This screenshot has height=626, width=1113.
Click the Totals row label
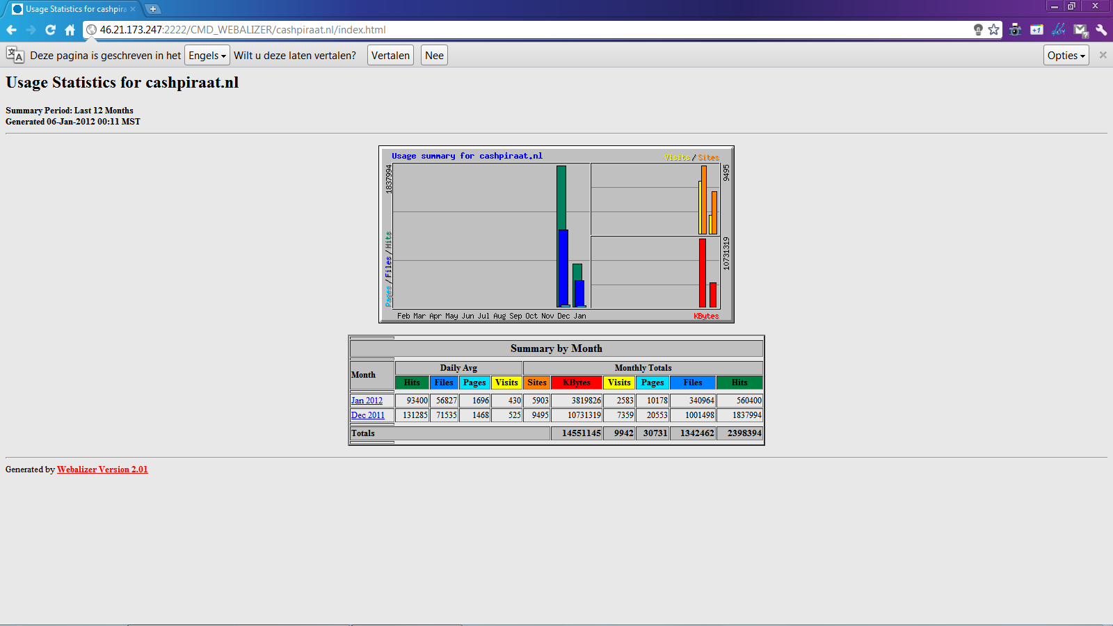(363, 433)
